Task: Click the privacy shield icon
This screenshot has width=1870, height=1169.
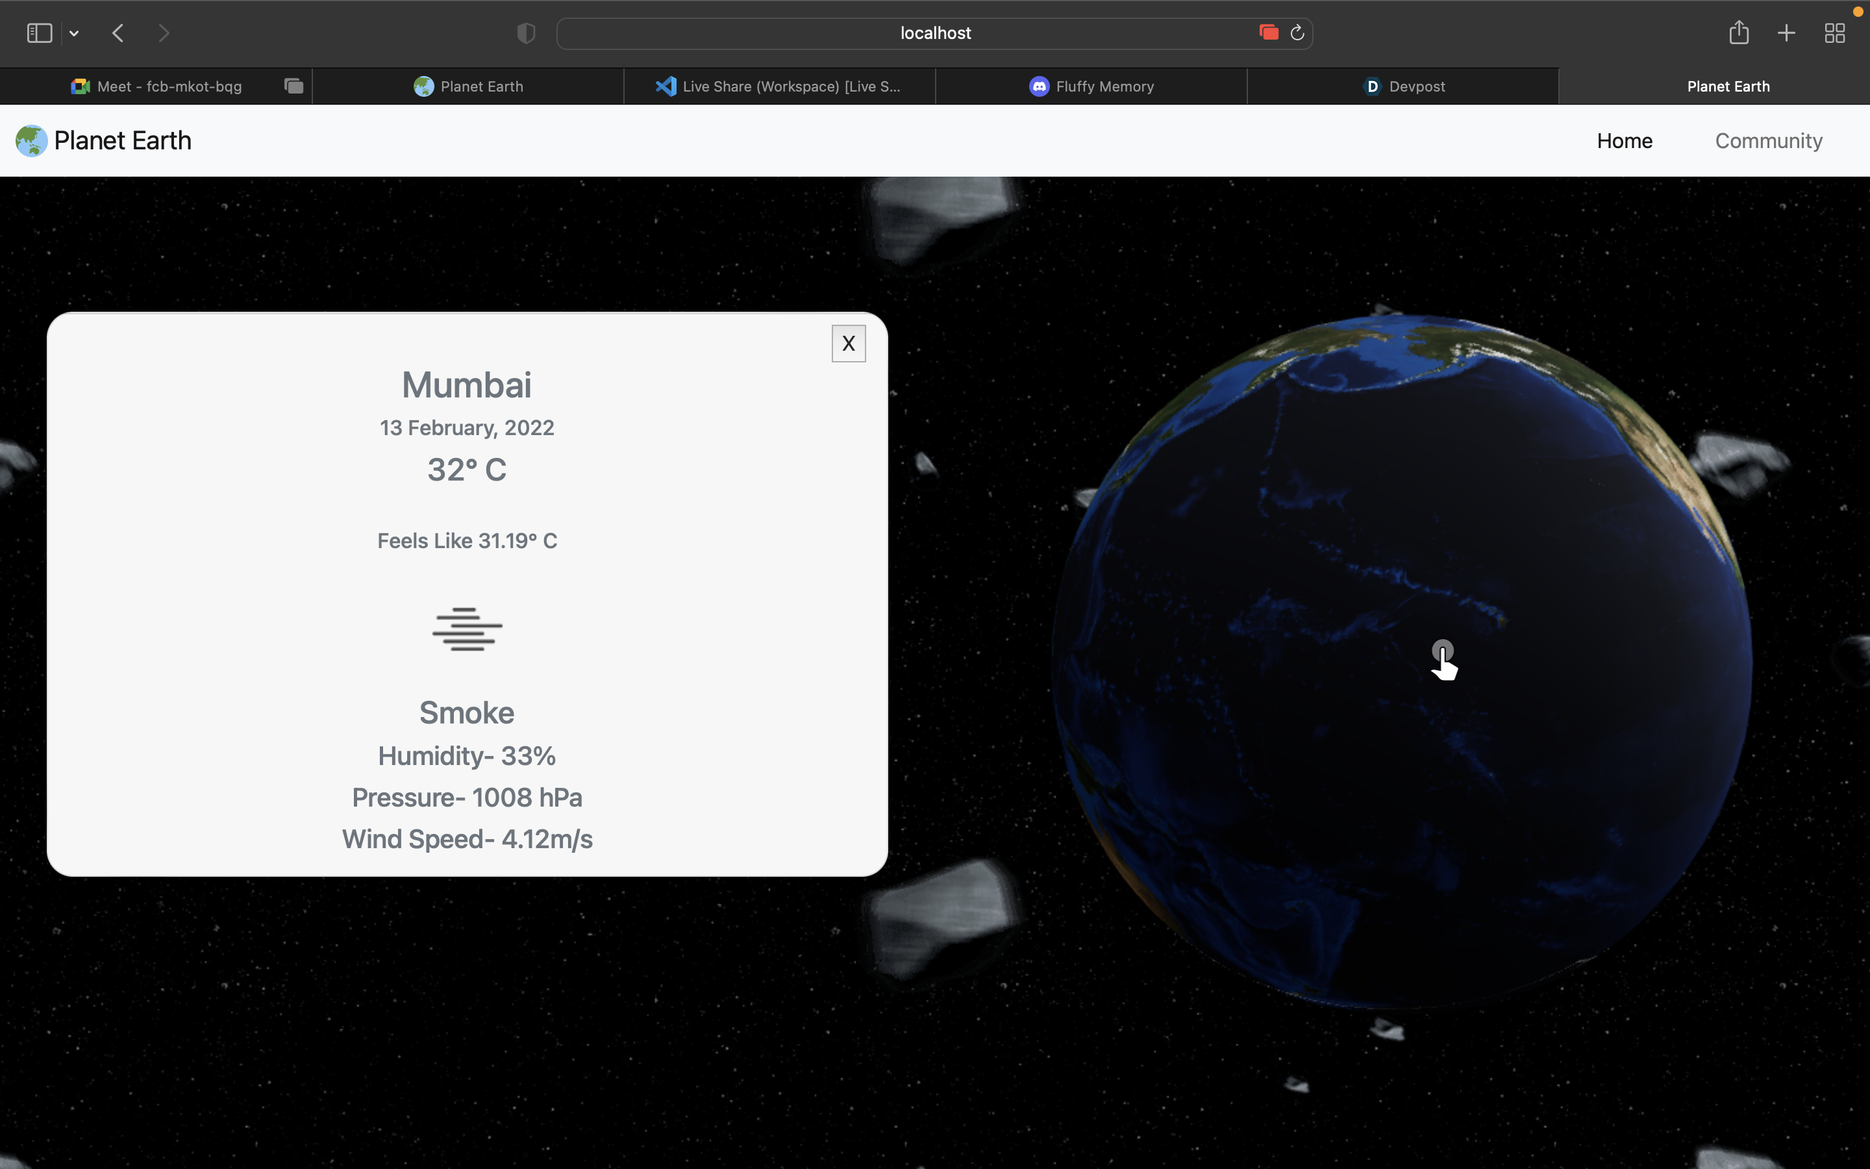Action: [x=525, y=33]
